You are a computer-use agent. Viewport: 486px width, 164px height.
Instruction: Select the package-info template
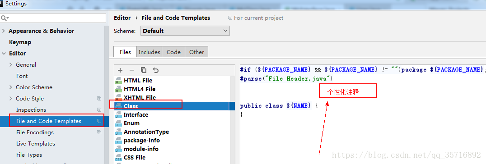142,141
